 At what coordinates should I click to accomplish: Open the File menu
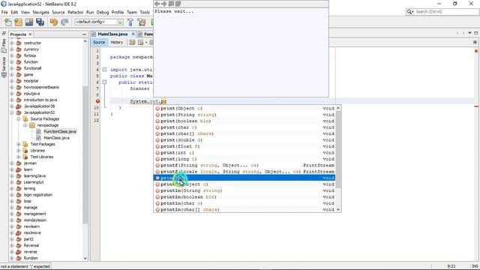[4, 12]
